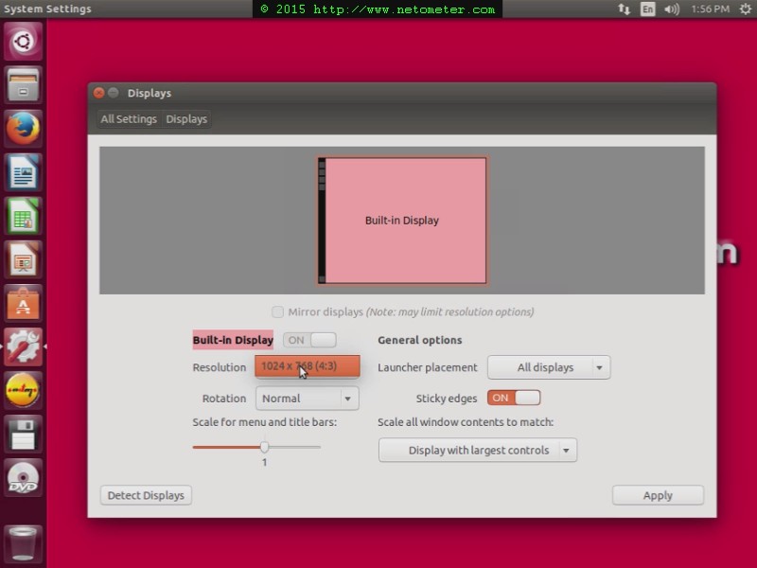Click the sound indicator in the top panel
The height and width of the screenshot is (568, 757).
[671, 9]
